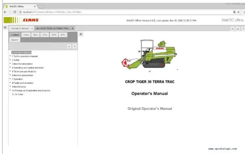Viewport: 245px width, 154px height.
Task: Open the Index tab
Action: [x=26, y=35]
